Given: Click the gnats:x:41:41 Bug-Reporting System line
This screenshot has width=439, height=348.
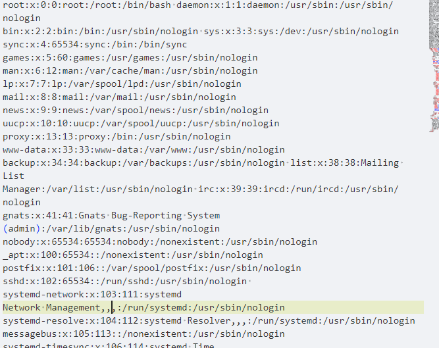Looking at the screenshot, I should pos(111,215).
